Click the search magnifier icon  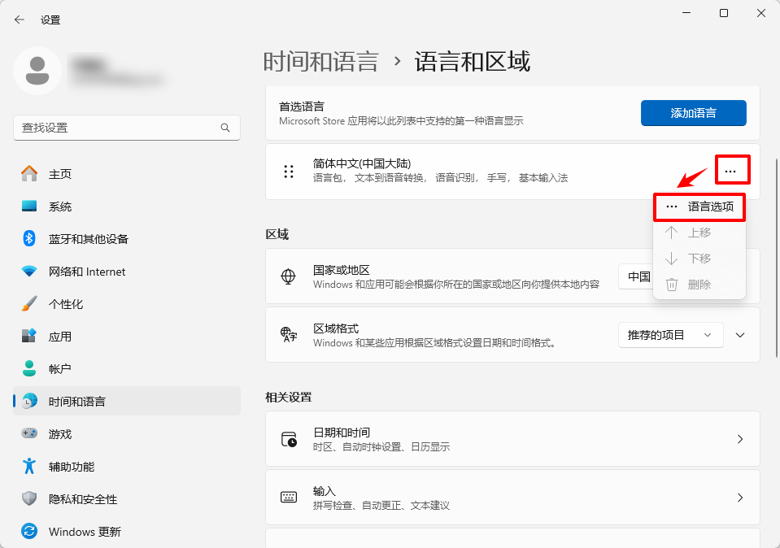225,128
